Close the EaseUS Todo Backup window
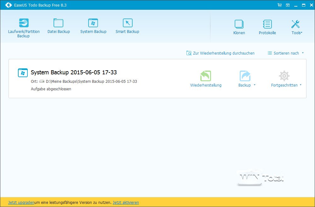 (311, 5)
